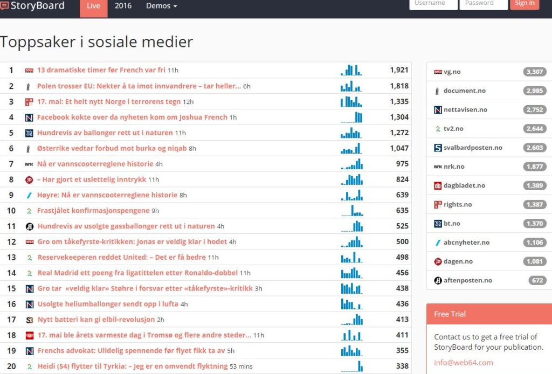Open the 2016 tab
The width and height of the screenshot is (552, 374).
pyautogui.click(x=123, y=6)
